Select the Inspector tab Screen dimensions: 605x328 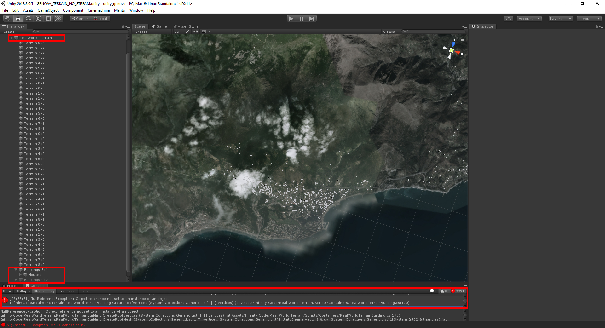pyautogui.click(x=483, y=26)
